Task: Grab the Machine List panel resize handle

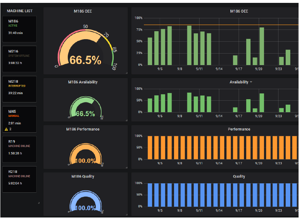Action: [39, 203]
